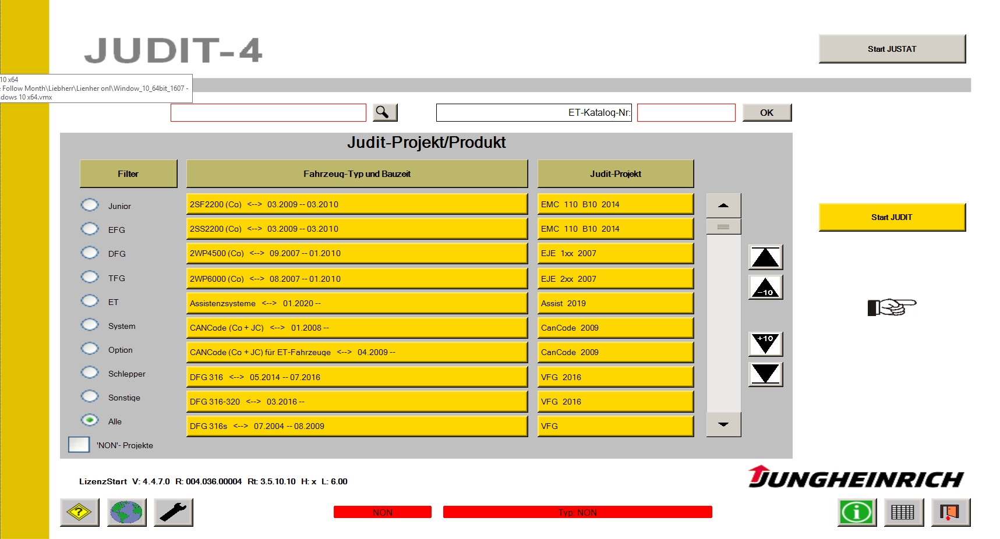Screen dimensions: 1000x539
Task: Select the Sonstige filter radio button
Action: pyautogui.click(x=90, y=396)
